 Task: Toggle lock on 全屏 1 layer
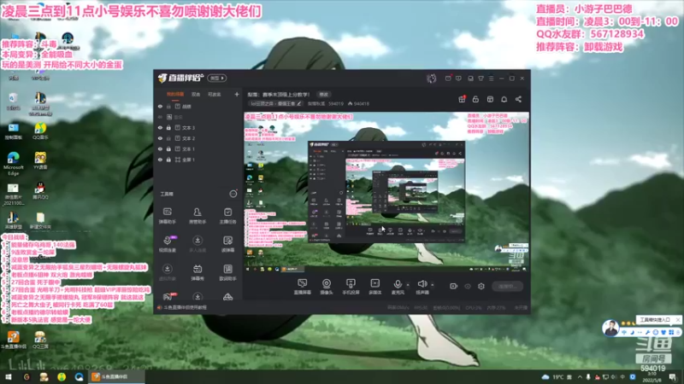click(168, 160)
